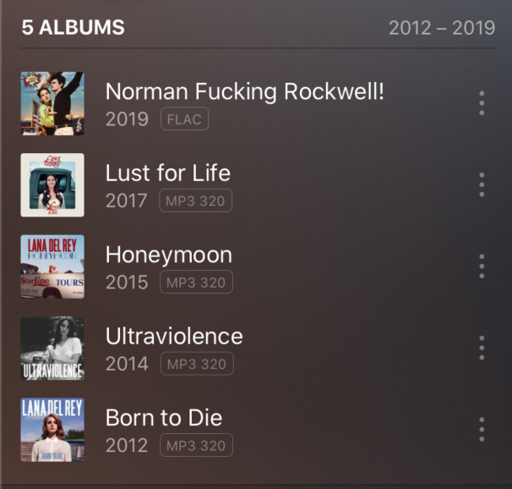
Task: Open three-dot menu for Born to Die
Action: click(x=482, y=430)
